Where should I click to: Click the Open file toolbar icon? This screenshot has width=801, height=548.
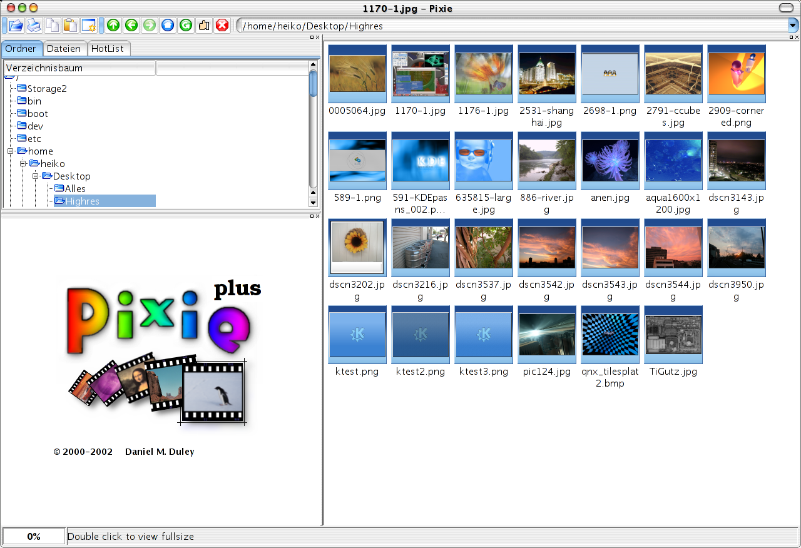coord(16,26)
